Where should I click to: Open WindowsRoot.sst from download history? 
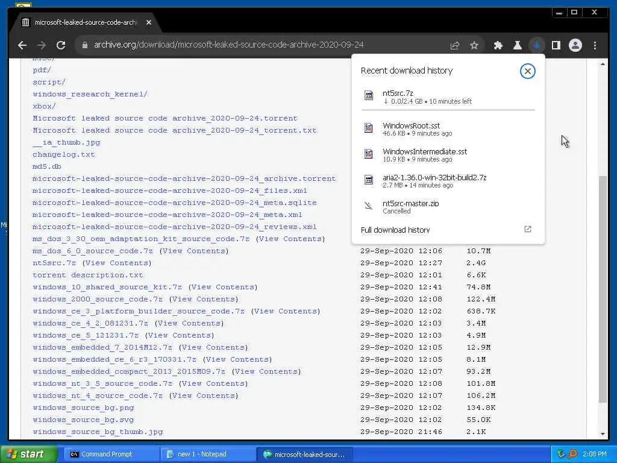click(411, 125)
